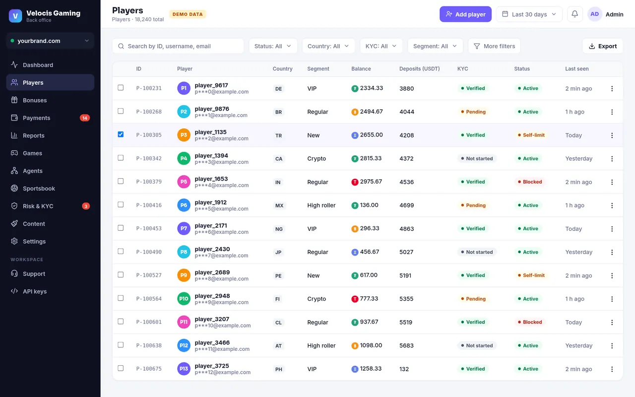The height and width of the screenshot is (397, 635).
Task: Click the API keys code icon
Action: point(14,291)
